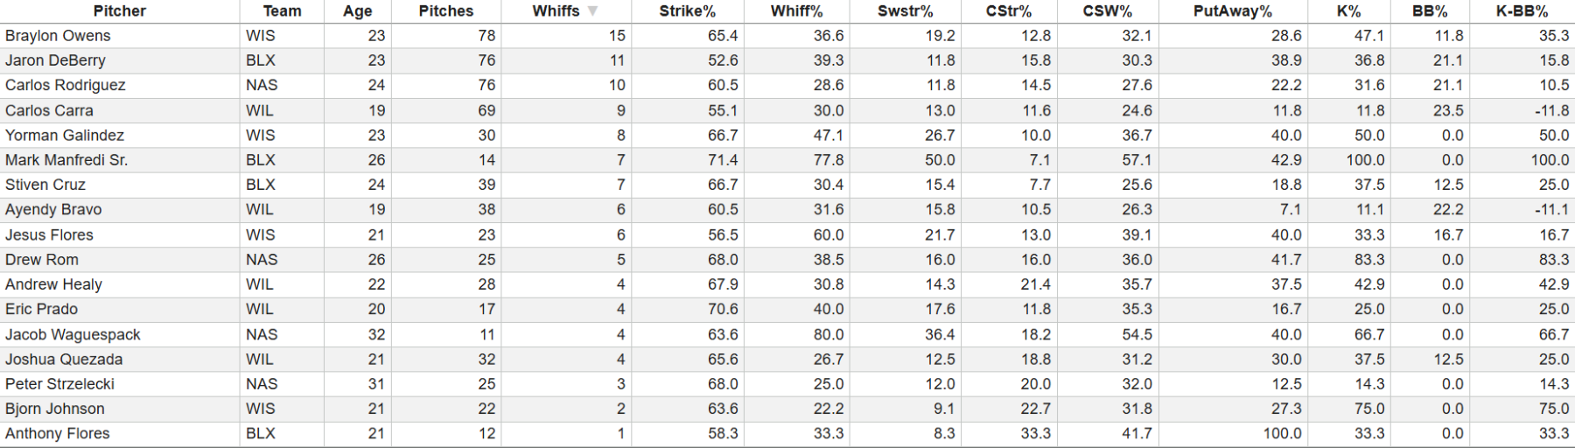The height and width of the screenshot is (448, 1575).
Task: Sort by the PutAway% column header
Action: [x=1232, y=11]
